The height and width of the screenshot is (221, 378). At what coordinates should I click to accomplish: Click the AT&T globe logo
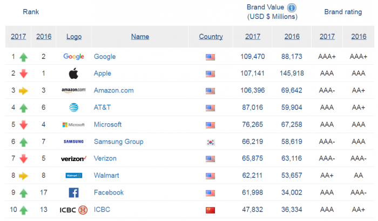(74, 108)
